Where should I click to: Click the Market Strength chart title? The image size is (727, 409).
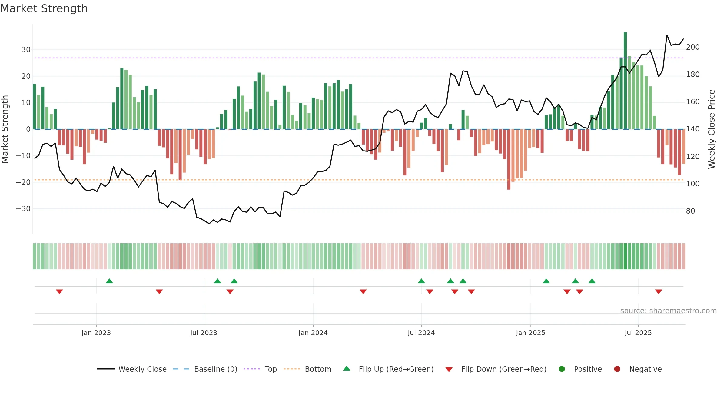pos(44,8)
